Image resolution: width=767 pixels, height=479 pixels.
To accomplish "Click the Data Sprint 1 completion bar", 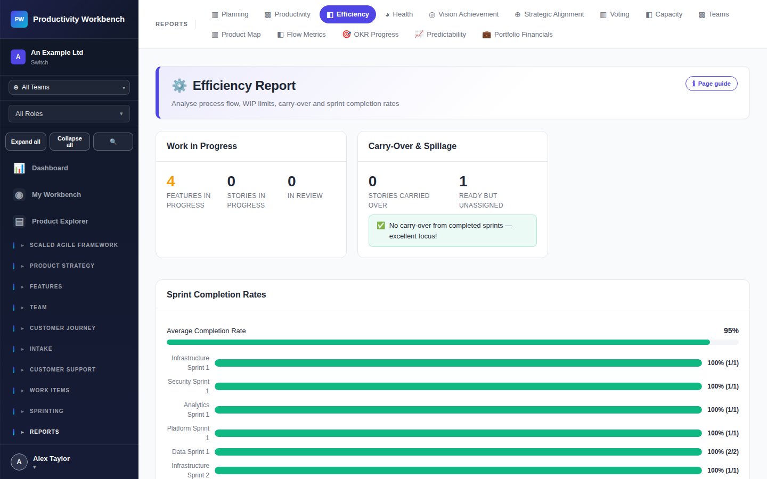I will click(x=458, y=452).
